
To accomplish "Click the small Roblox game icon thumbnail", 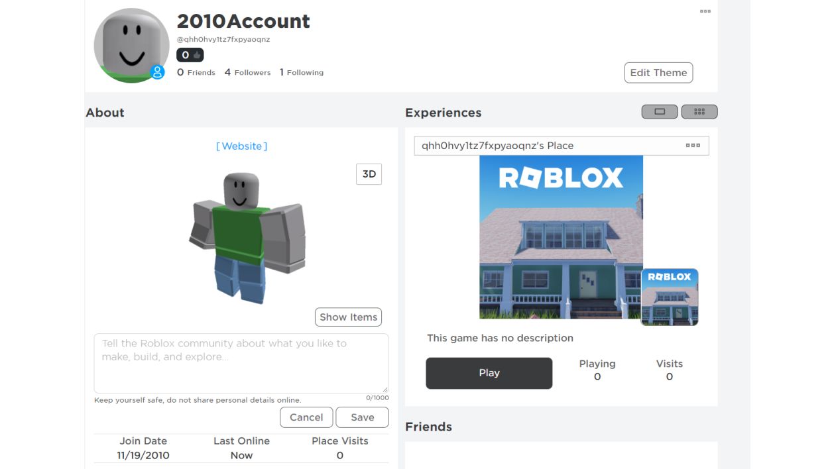I will pos(670,297).
